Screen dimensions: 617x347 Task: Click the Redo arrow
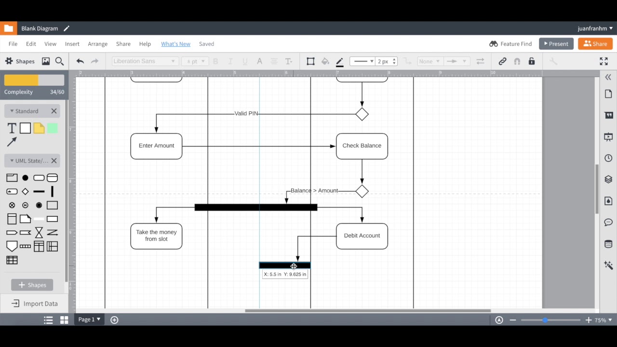pos(95,61)
